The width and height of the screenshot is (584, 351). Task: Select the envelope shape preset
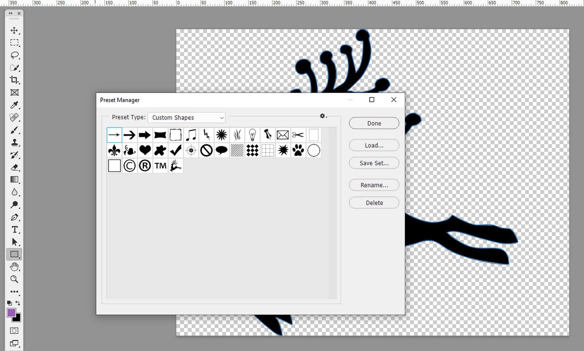283,135
